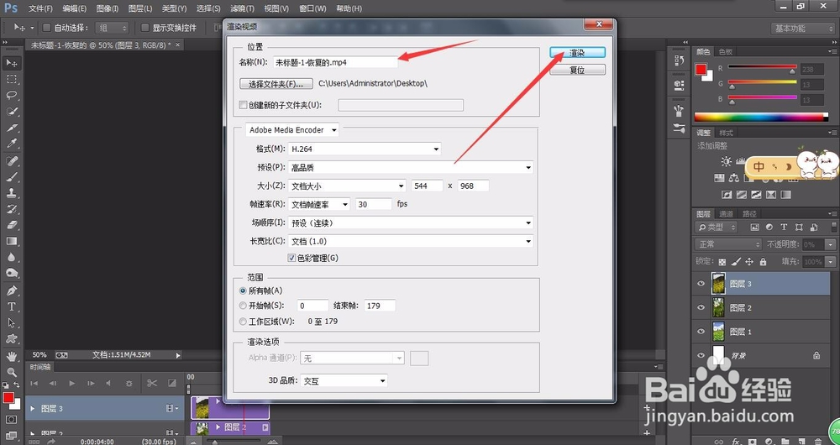Select the Gradient tool
This screenshot has width=840, height=445.
11,241
